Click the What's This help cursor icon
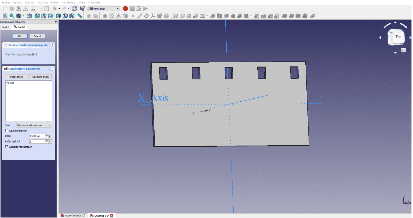 pyautogui.click(x=82, y=9)
